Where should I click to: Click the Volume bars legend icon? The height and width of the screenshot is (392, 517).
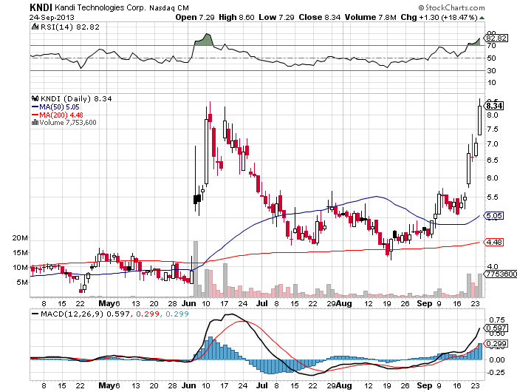pos(35,123)
